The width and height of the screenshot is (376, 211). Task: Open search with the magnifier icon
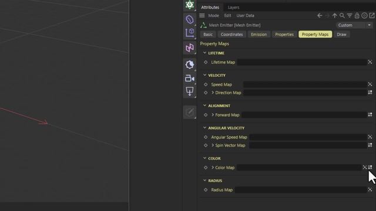click(342, 16)
